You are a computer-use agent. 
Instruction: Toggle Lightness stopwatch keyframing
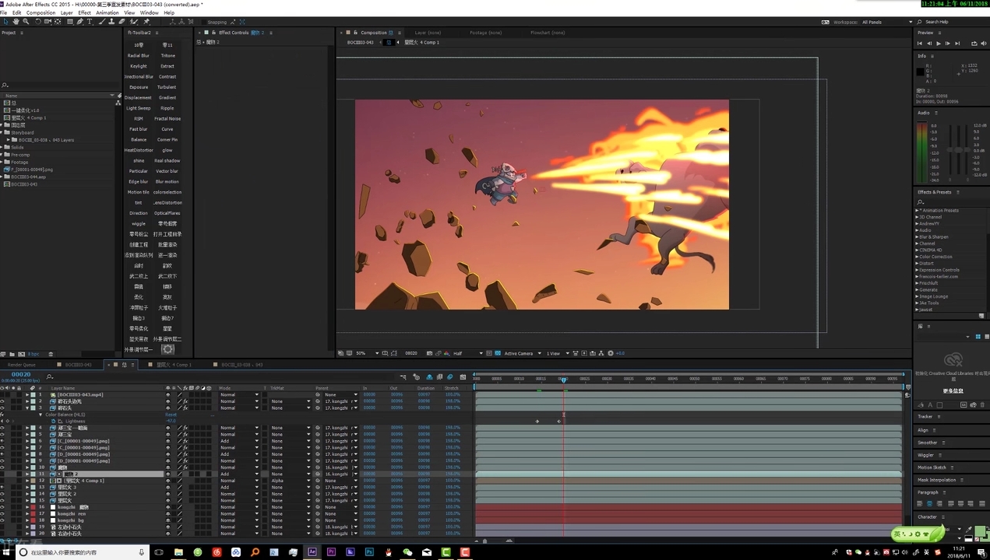(x=53, y=421)
